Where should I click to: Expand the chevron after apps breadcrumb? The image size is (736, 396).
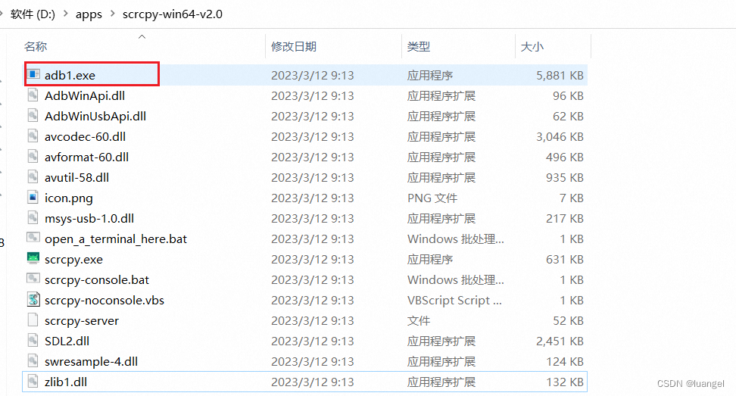click(113, 14)
